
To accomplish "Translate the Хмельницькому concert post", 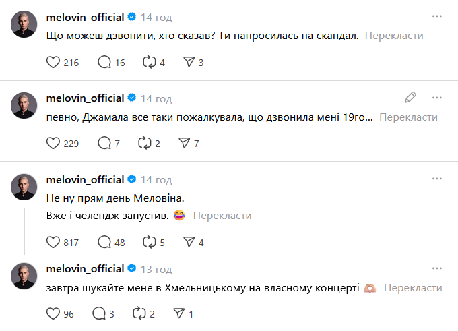I will pos(413,287).
